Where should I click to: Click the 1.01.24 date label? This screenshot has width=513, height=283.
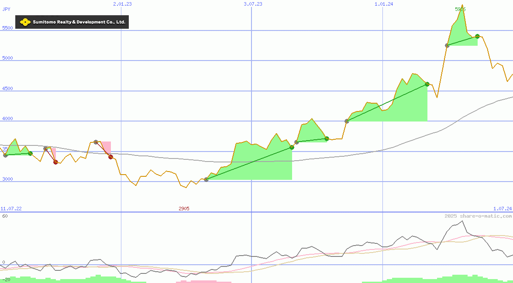click(384, 4)
